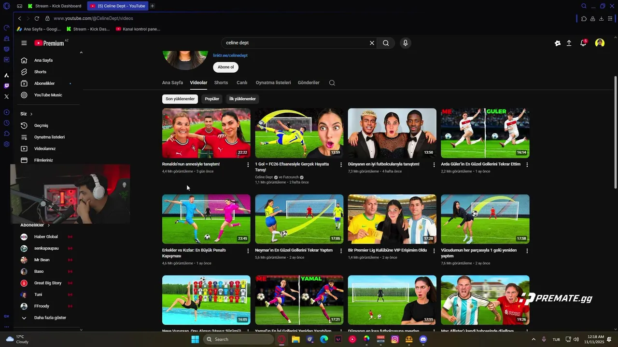618x347 pixels.
Task: Click the Create upload icon in the YouTube header
Action: click(569, 43)
